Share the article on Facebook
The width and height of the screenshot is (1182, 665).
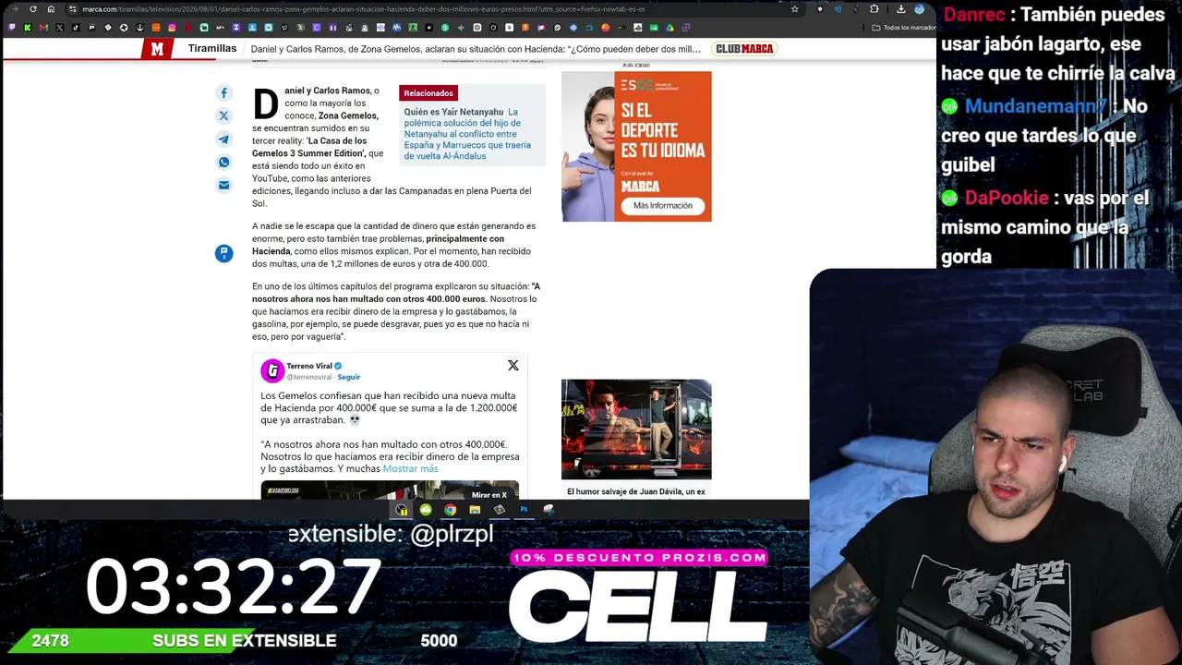click(223, 93)
